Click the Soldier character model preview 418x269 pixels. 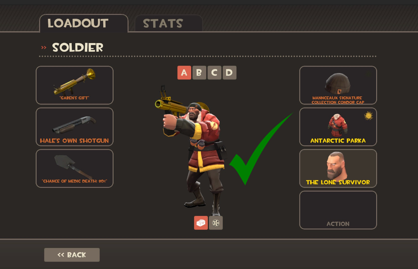(192, 150)
